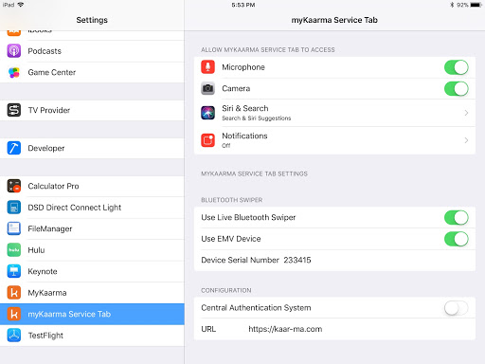Tap the Game Center icon
Screen dimensions: 485x364
14,72
